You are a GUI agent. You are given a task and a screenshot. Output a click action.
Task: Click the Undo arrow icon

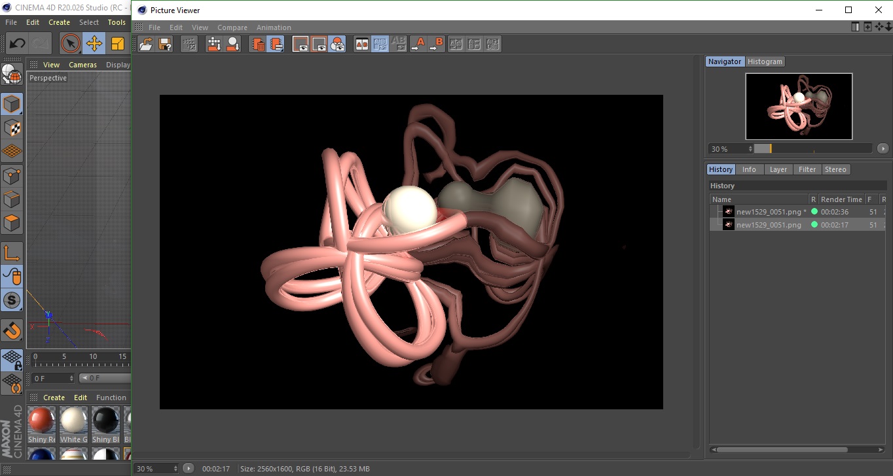tap(18, 44)
